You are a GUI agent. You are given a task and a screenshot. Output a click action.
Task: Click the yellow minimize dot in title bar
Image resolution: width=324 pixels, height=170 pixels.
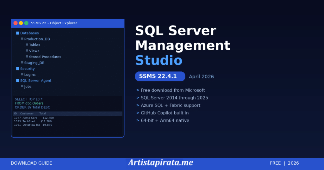pos(21,23)
